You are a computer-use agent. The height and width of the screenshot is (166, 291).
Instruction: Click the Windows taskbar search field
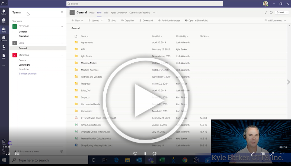[x=49, y=160]
